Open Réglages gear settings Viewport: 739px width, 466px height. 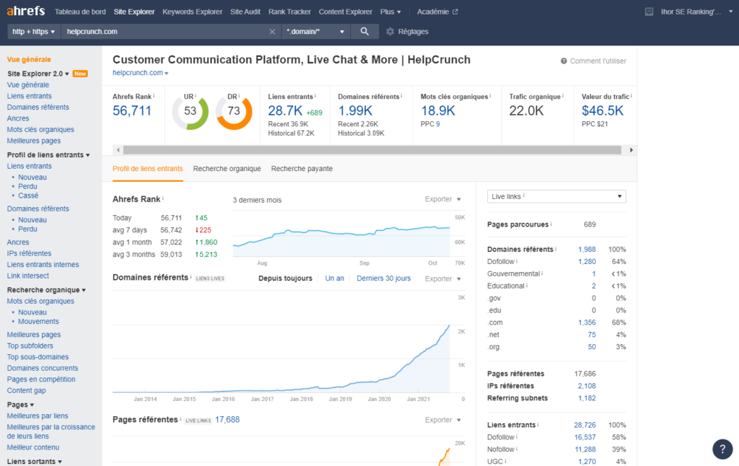point(407,32)
